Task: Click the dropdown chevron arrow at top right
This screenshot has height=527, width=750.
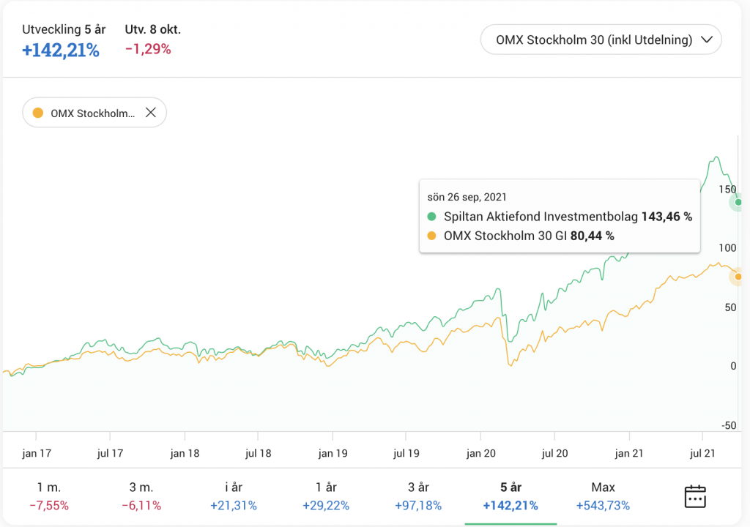Action: coord(707,40)
